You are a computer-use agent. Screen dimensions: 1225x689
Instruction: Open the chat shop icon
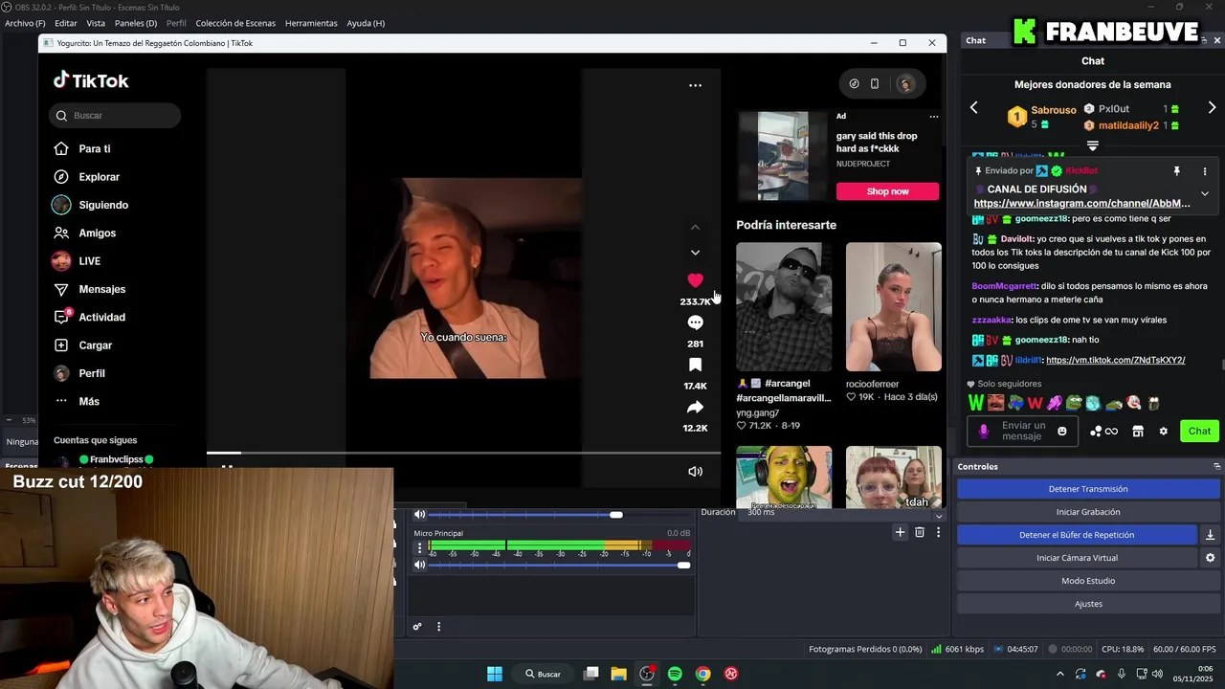tap(1138, 432)
